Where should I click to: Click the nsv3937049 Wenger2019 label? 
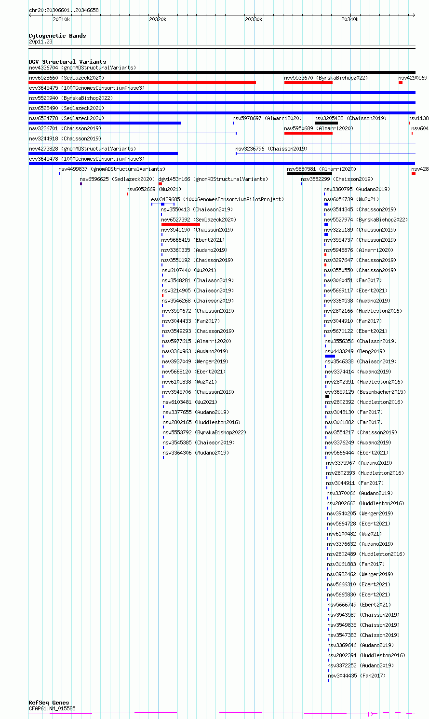click(195, 361)
